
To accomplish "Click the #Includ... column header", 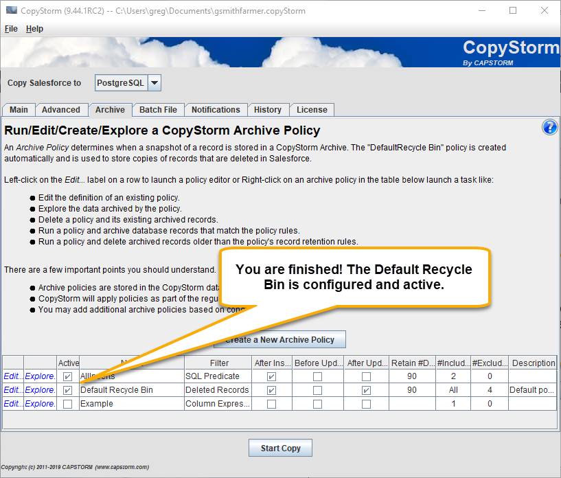I will click(454, 363).
